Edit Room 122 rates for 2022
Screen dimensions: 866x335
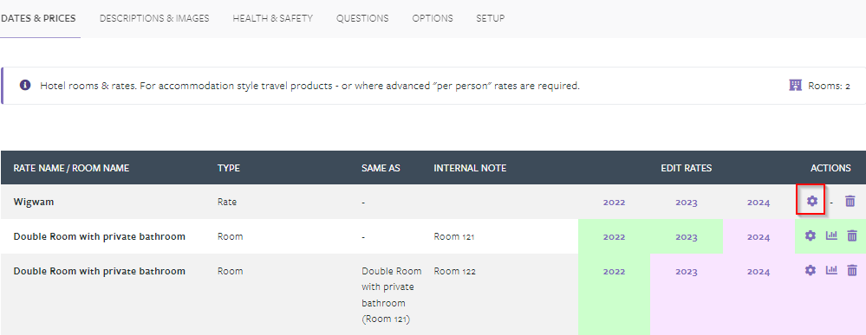[x=614, y=272]
